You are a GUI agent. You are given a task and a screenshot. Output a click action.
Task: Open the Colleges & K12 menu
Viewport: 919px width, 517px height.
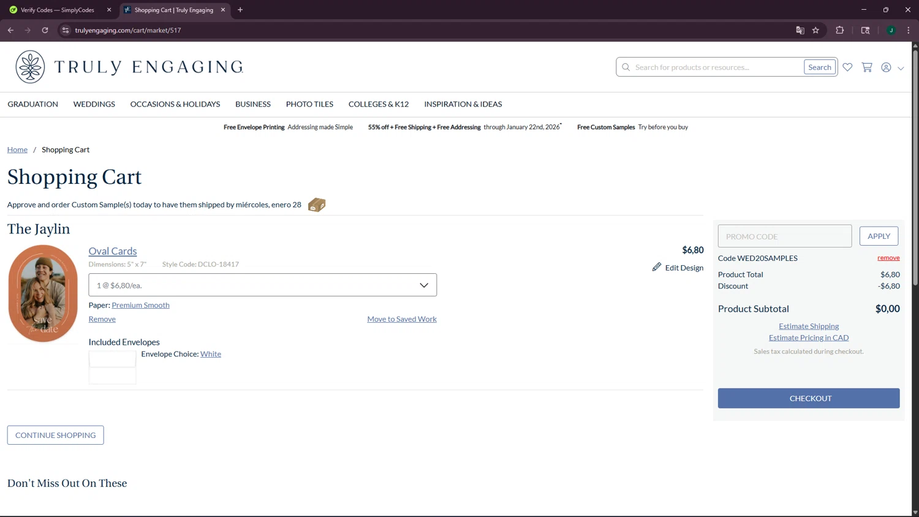379,104
